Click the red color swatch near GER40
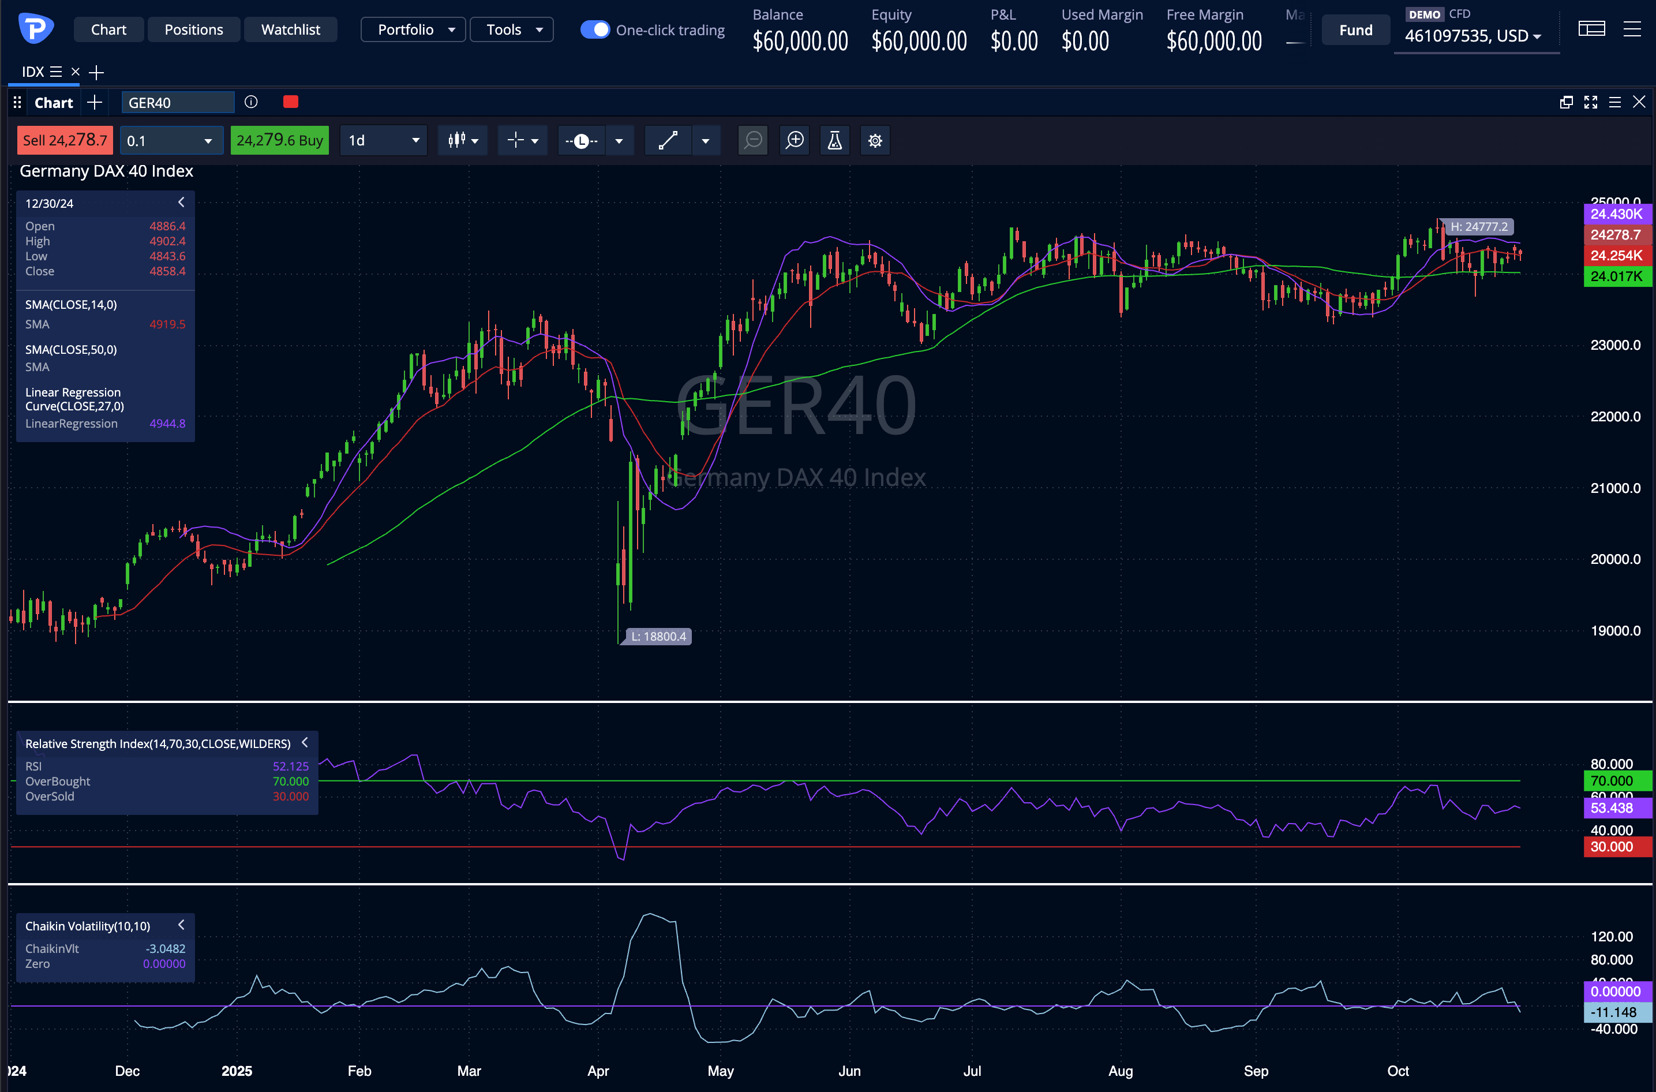This screenshot has width=1656, height=1092. [291, 102]
